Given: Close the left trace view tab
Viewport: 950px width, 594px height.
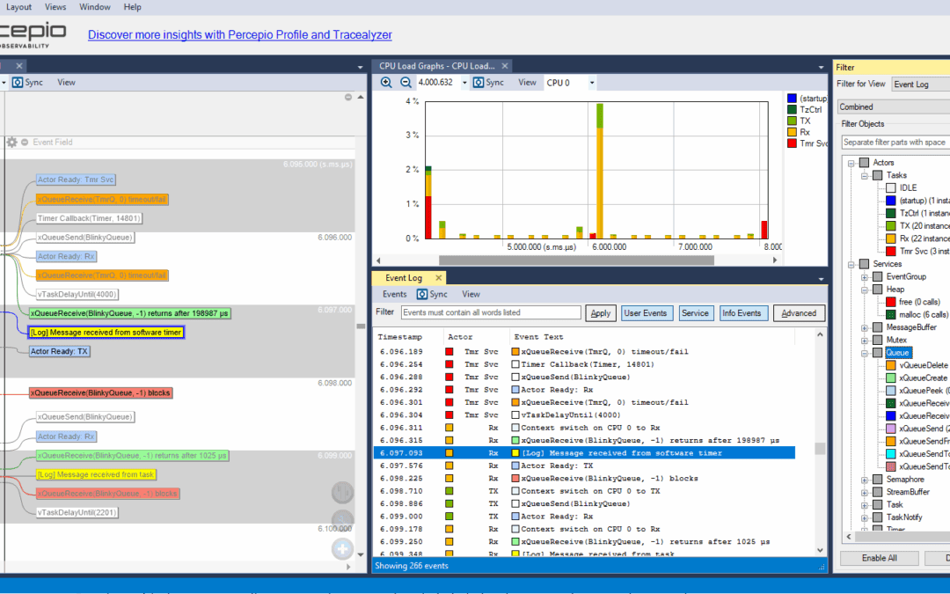Looking at the screenshot, I should (19, 65).
